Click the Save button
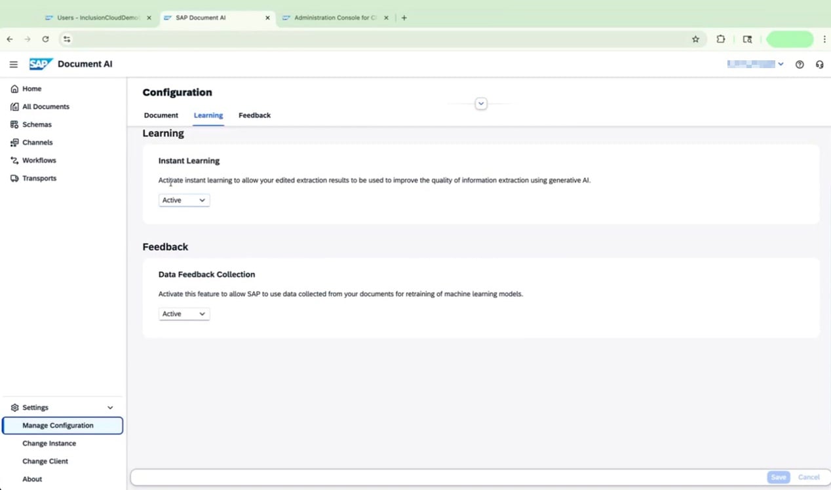The width and height of the screenshot is (831, 490). pos(779,478)
